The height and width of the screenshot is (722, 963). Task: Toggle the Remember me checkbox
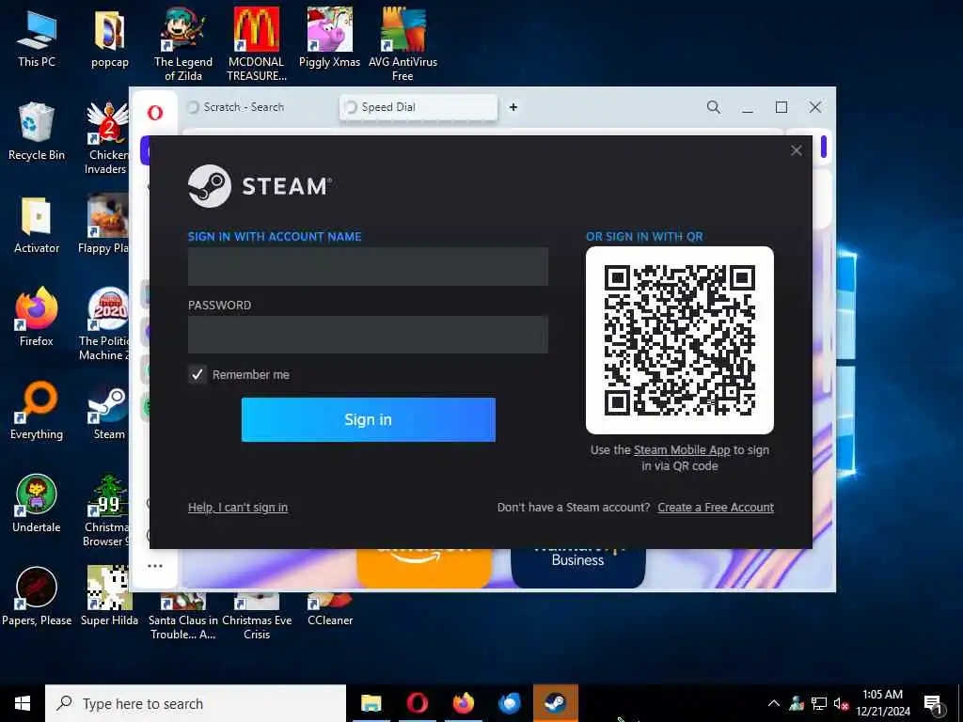197,374
